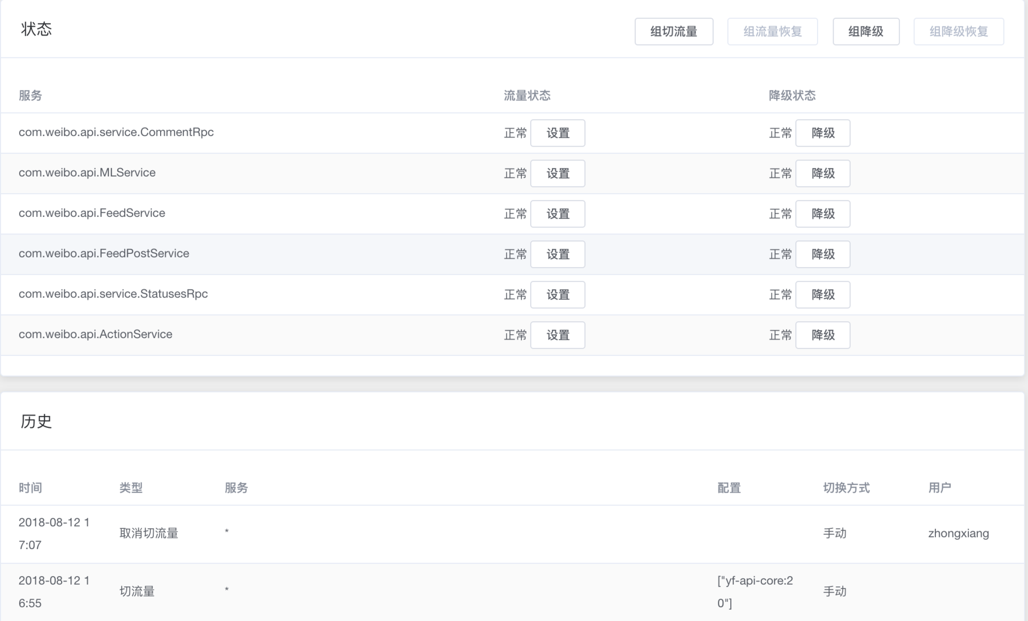The image size is (1028, 621).
Task: Click 降级 for CommentRpc service
Action: click(822, 133)
